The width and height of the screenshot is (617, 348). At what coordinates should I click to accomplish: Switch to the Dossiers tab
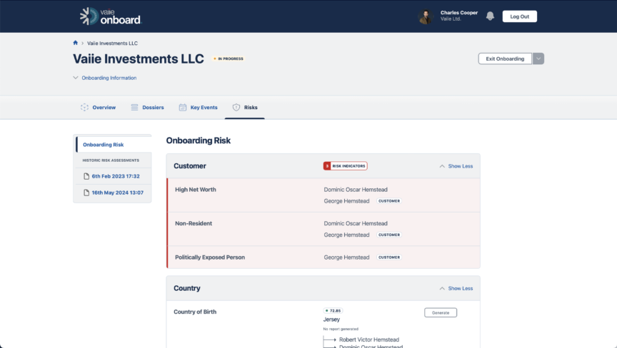(x=153, y=108)
